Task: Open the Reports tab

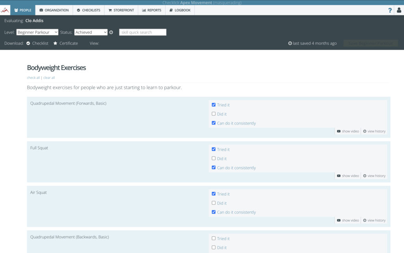Action: 151,10
